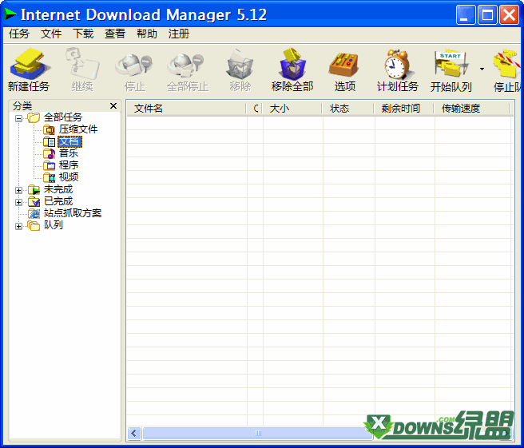Select the 全部任务 folder
524x448 pixels.
63,117
